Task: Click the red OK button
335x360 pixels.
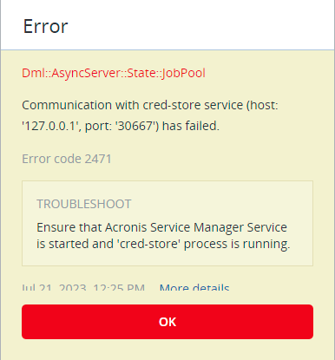Action: click(167, 322)
